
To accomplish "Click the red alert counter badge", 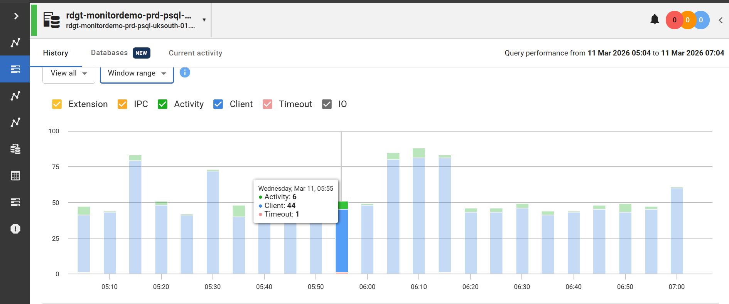I will (674, 20).
